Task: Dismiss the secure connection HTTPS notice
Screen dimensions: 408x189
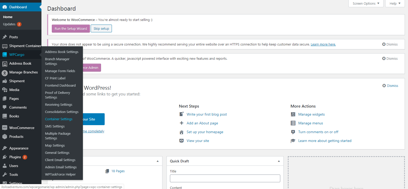Action: [390, 44]
